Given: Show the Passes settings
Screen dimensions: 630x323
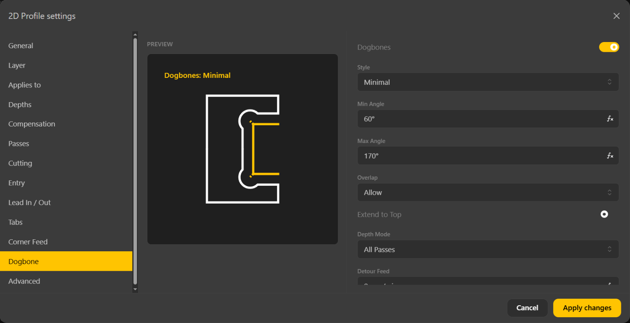Looking at the screenshot, I should [66, 144].
